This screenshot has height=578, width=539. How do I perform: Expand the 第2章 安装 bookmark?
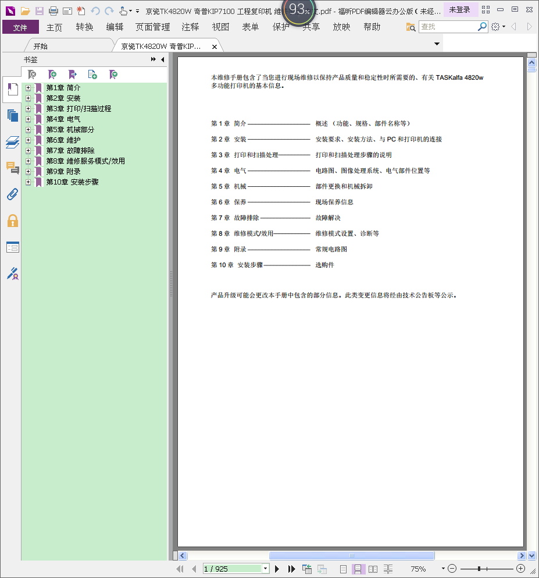coord(28,98)
